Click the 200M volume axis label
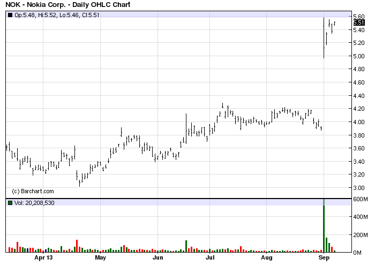This screenshot has height=274, width=375. coord(361,235)
